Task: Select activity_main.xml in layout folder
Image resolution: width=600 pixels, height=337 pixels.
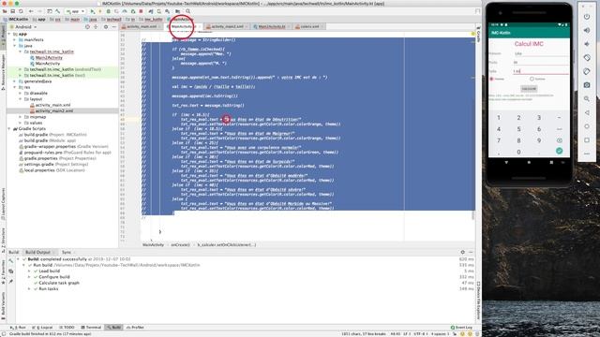Action: click(52, 105)
